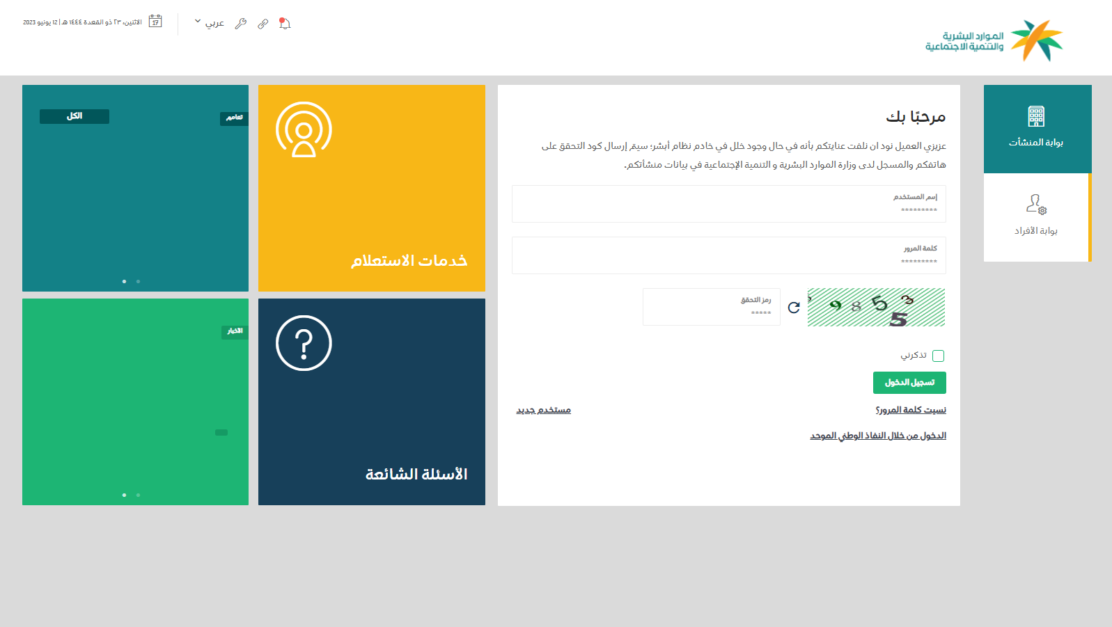Click the captcha image
This screenshot has width=1112, height=627.
pyautogui.click(x=876, y=308)
